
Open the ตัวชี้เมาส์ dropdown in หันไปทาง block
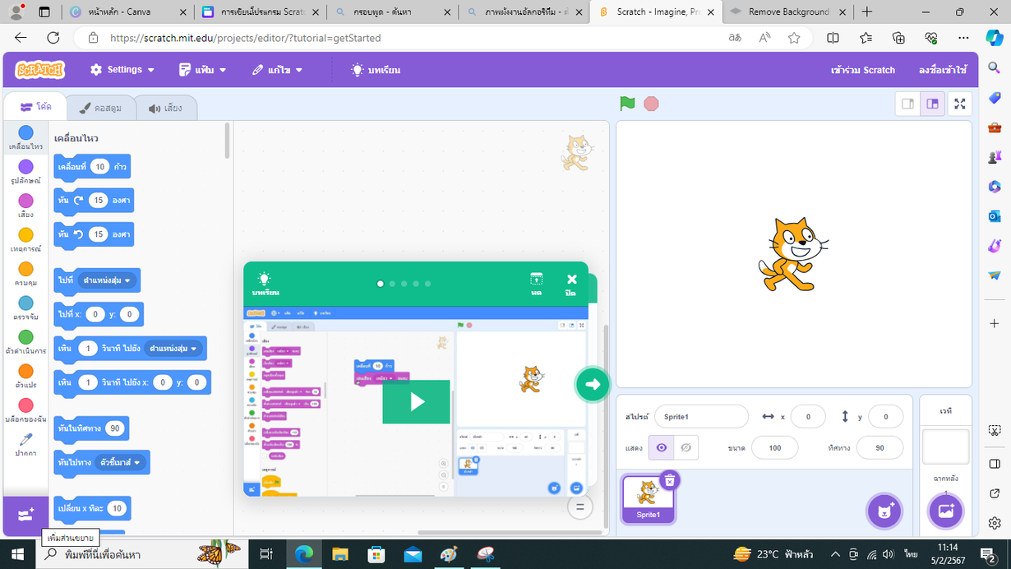pyautogui.click(x=120, y=463)
